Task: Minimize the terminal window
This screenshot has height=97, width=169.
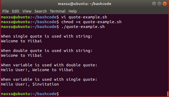Action: point(154,4)
